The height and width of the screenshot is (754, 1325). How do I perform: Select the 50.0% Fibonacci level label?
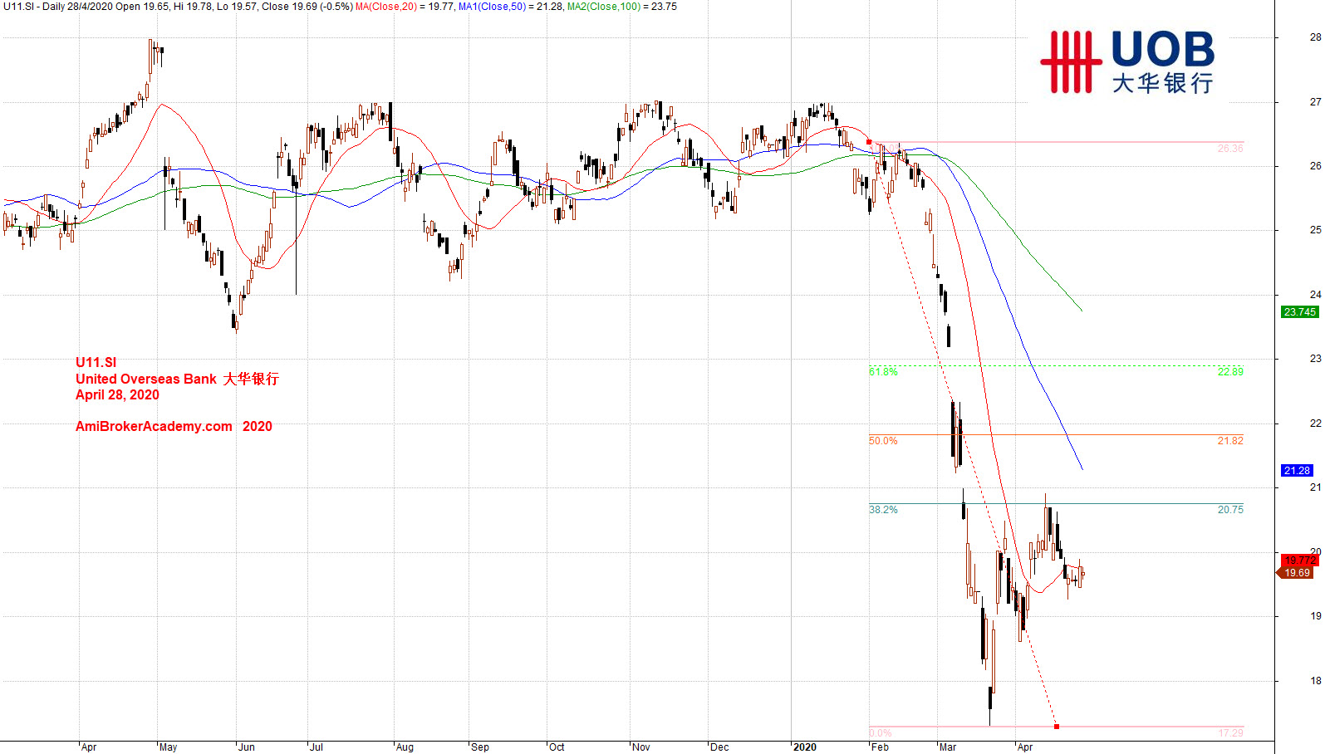(883, 441)
